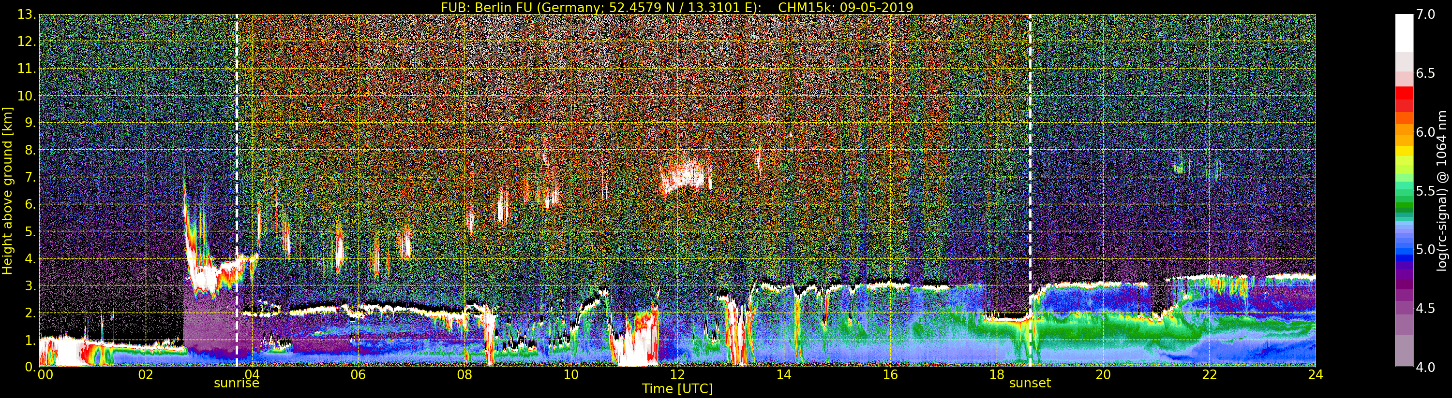This screenshot has width=1452, height=398.
Task: Click the '11.' height axis tick label
Action: [x=27, y=69]
